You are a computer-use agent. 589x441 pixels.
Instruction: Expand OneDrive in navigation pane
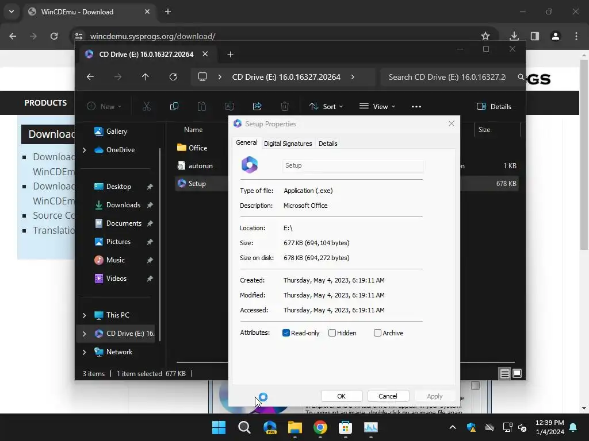point(84,150)
